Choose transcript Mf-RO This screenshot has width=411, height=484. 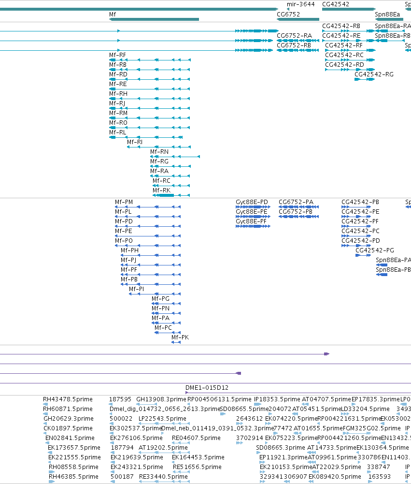118,123
